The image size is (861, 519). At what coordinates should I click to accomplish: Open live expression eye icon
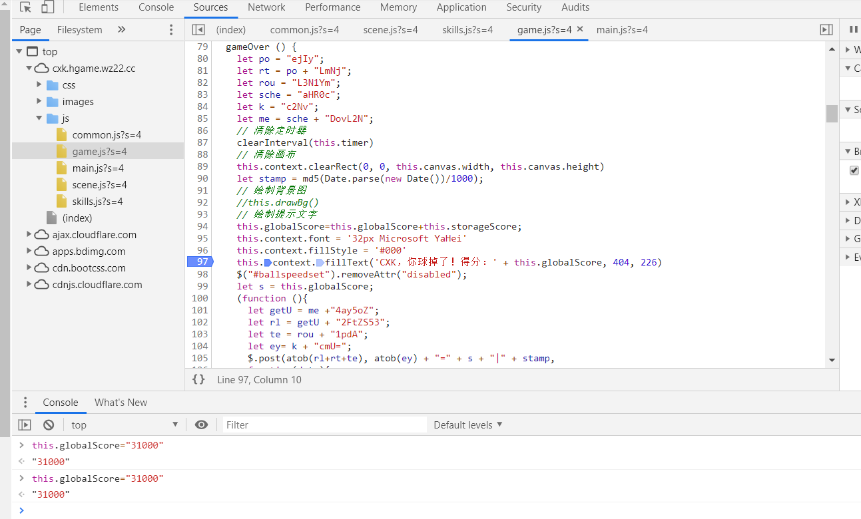[201, 425]
